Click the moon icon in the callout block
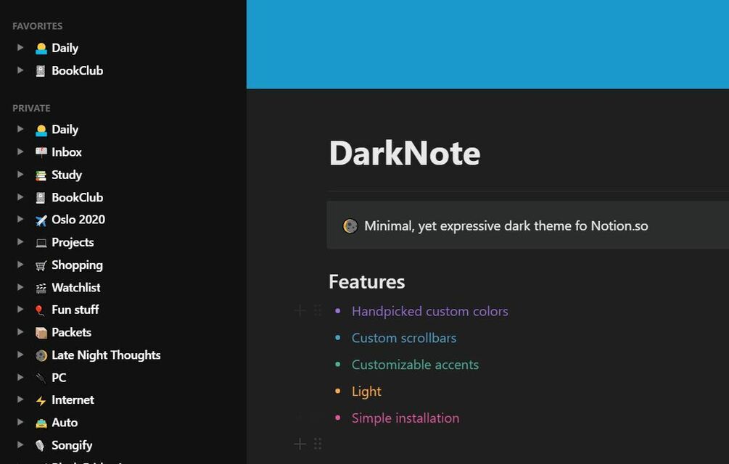Screen dimensions: 729x464 350,226
